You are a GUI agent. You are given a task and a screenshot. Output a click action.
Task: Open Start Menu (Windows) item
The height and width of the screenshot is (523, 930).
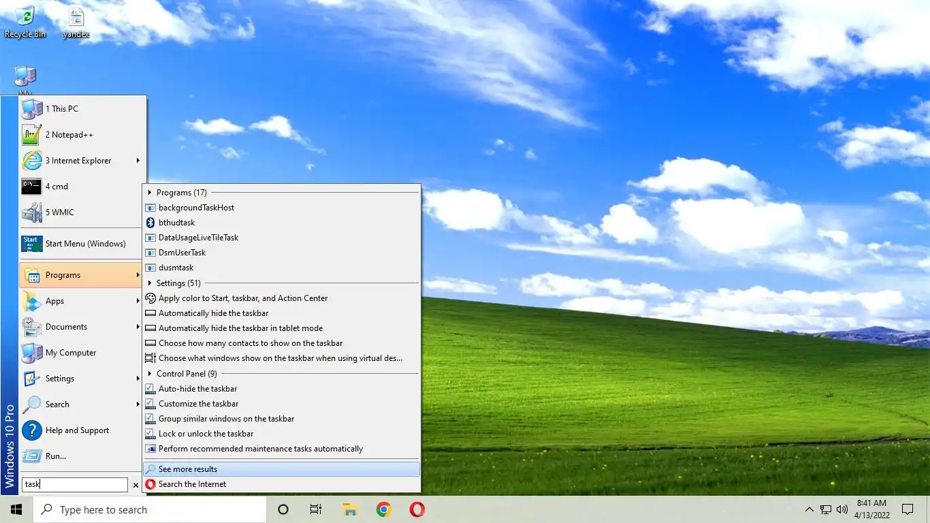point(82,244)
